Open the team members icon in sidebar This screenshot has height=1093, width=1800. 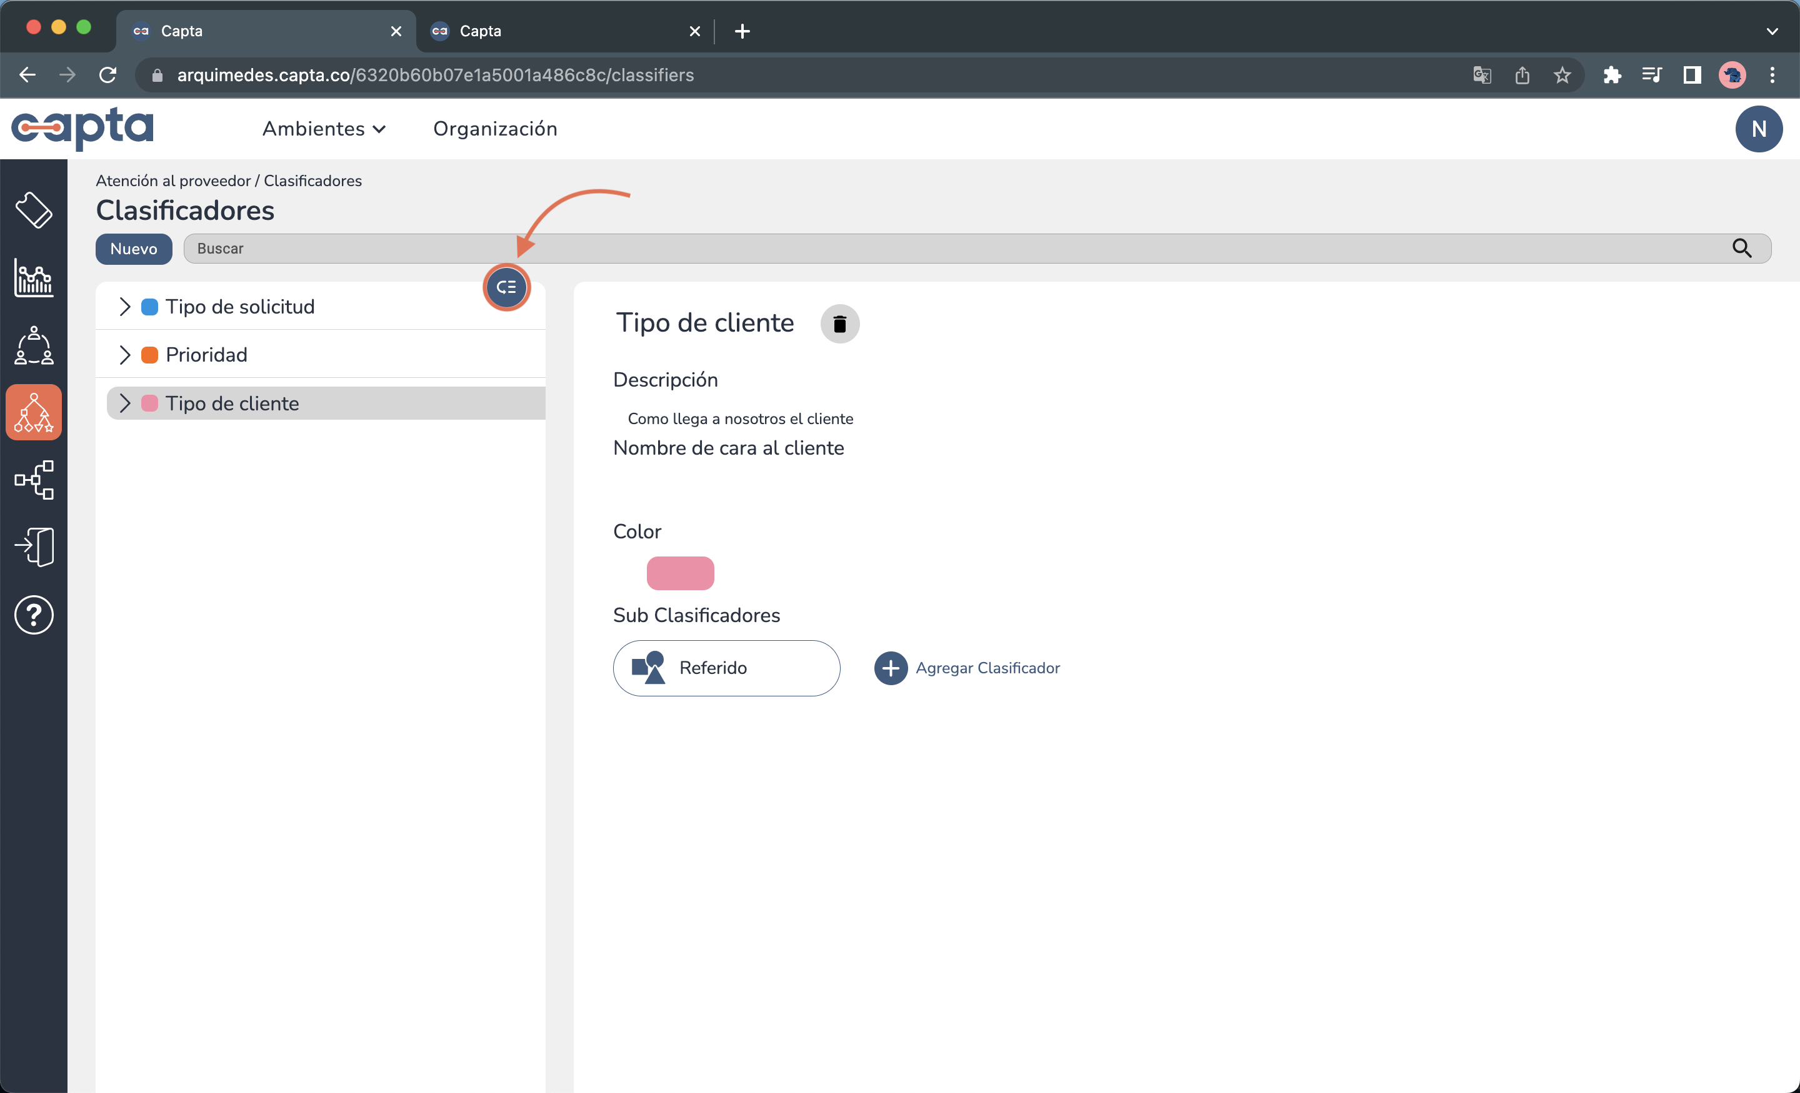pos(34,345)
